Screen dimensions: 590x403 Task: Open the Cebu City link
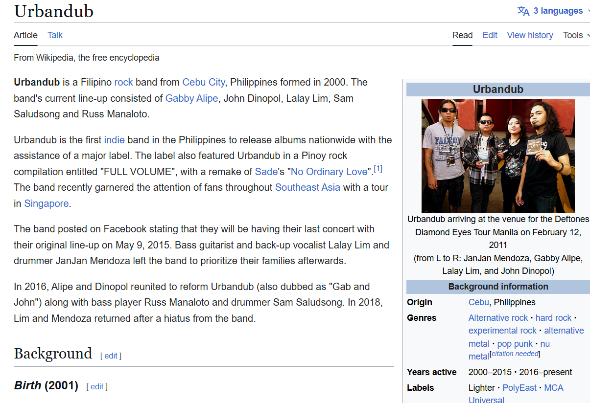204,82
